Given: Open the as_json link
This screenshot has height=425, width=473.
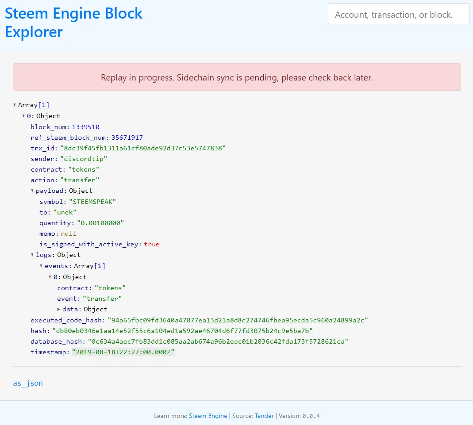Looking at the screenshot, I should tap(28, 383).
